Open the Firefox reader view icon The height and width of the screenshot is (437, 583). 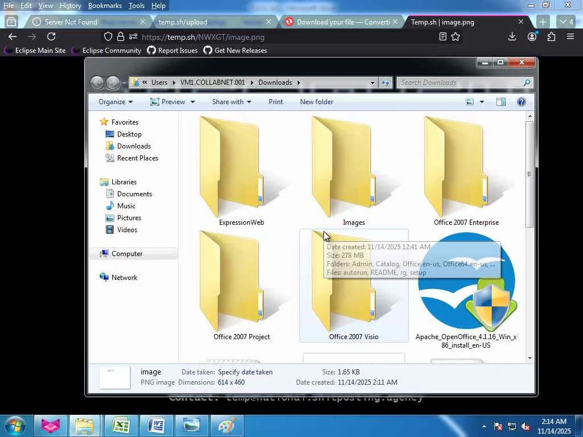pyautogui.click(x=442, y=36)
